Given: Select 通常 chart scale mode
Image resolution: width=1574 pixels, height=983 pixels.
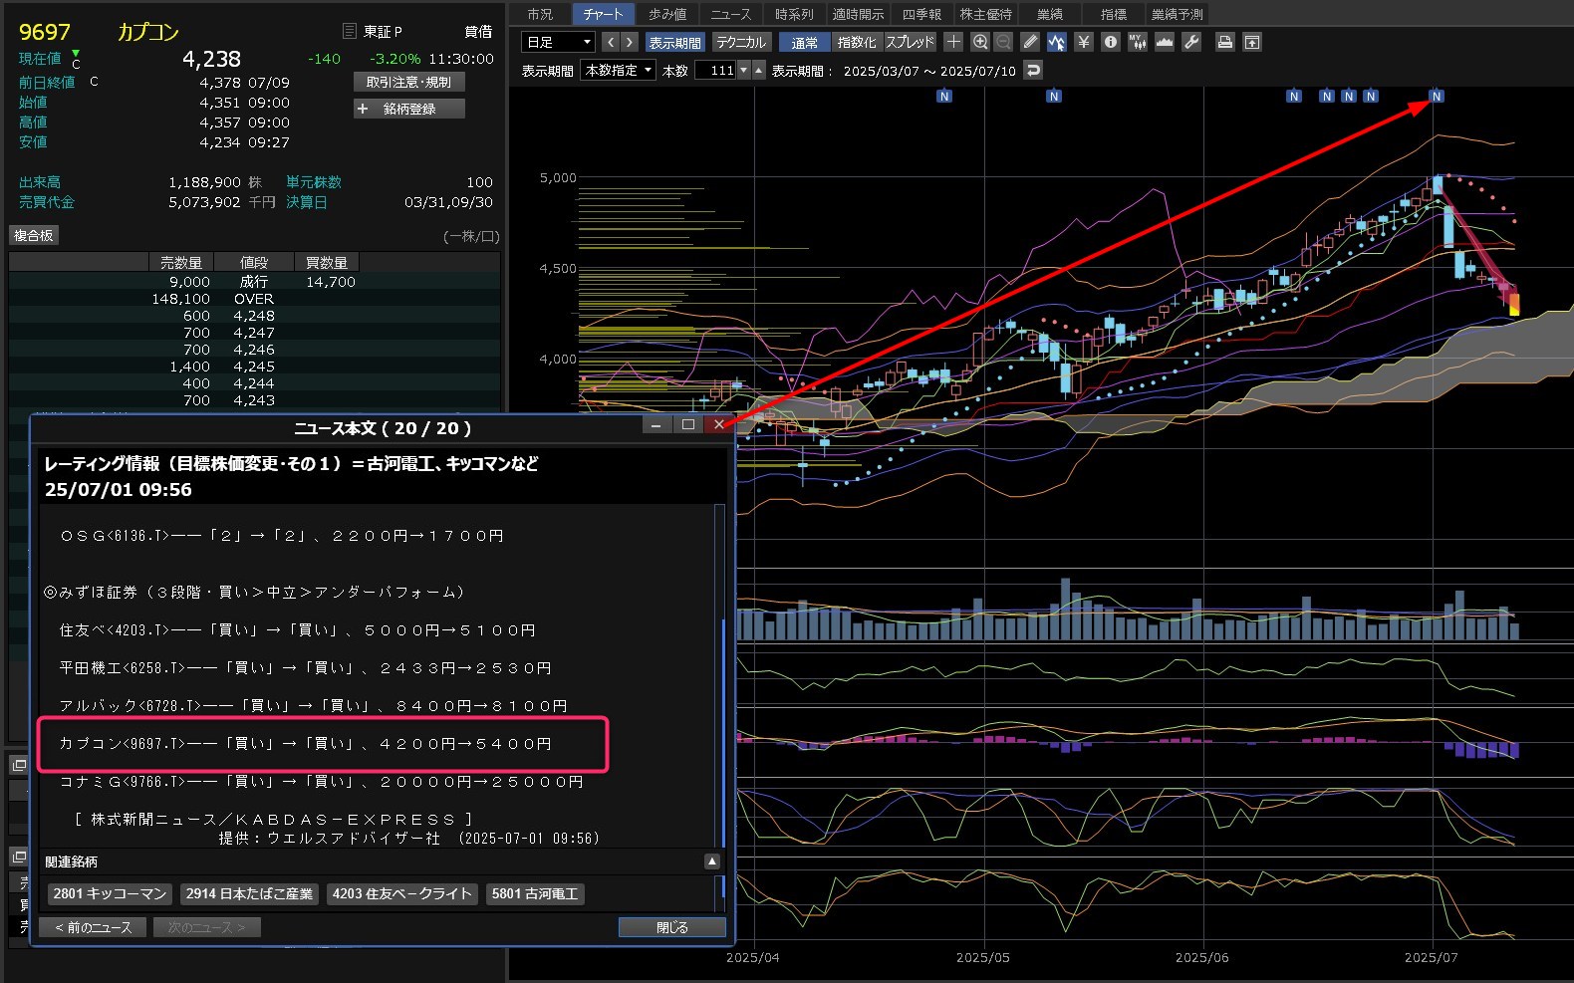Looking at the screenshot, I should coord(804,43).
